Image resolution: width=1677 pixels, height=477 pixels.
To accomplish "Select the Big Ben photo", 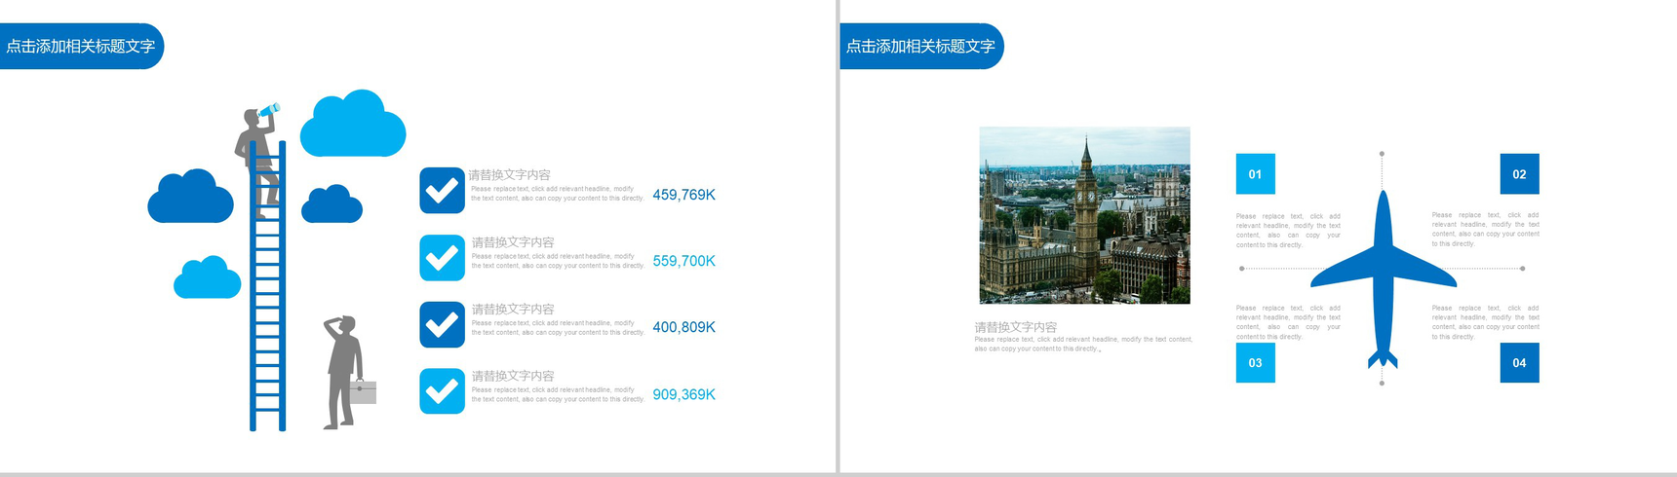I will pos(1084,215).
